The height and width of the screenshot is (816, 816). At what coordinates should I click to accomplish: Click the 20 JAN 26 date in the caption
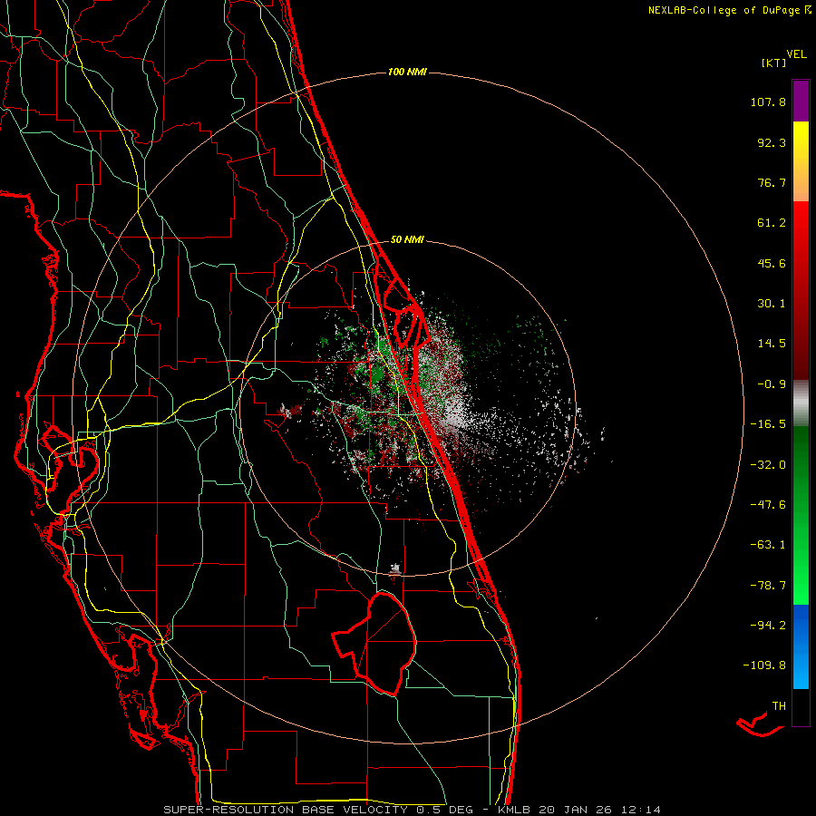[x=575, y=810]
